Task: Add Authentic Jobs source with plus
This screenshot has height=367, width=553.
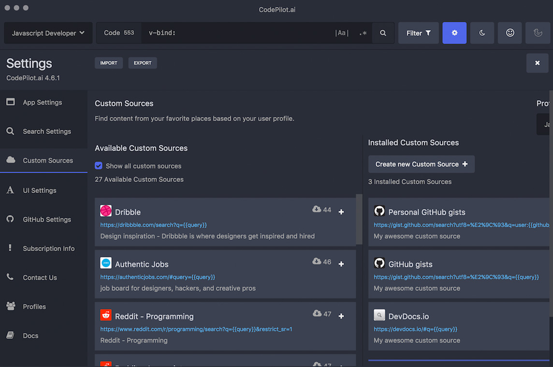Action: click(x=341, y=264)
